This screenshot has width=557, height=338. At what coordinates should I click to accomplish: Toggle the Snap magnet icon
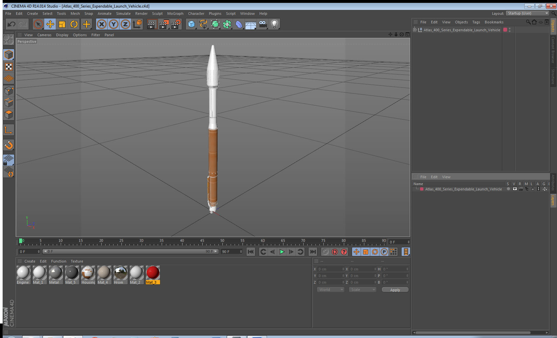[9, 145]
